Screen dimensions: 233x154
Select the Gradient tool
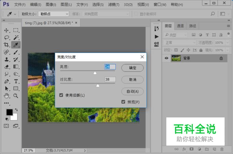click(x=16, y=67)
